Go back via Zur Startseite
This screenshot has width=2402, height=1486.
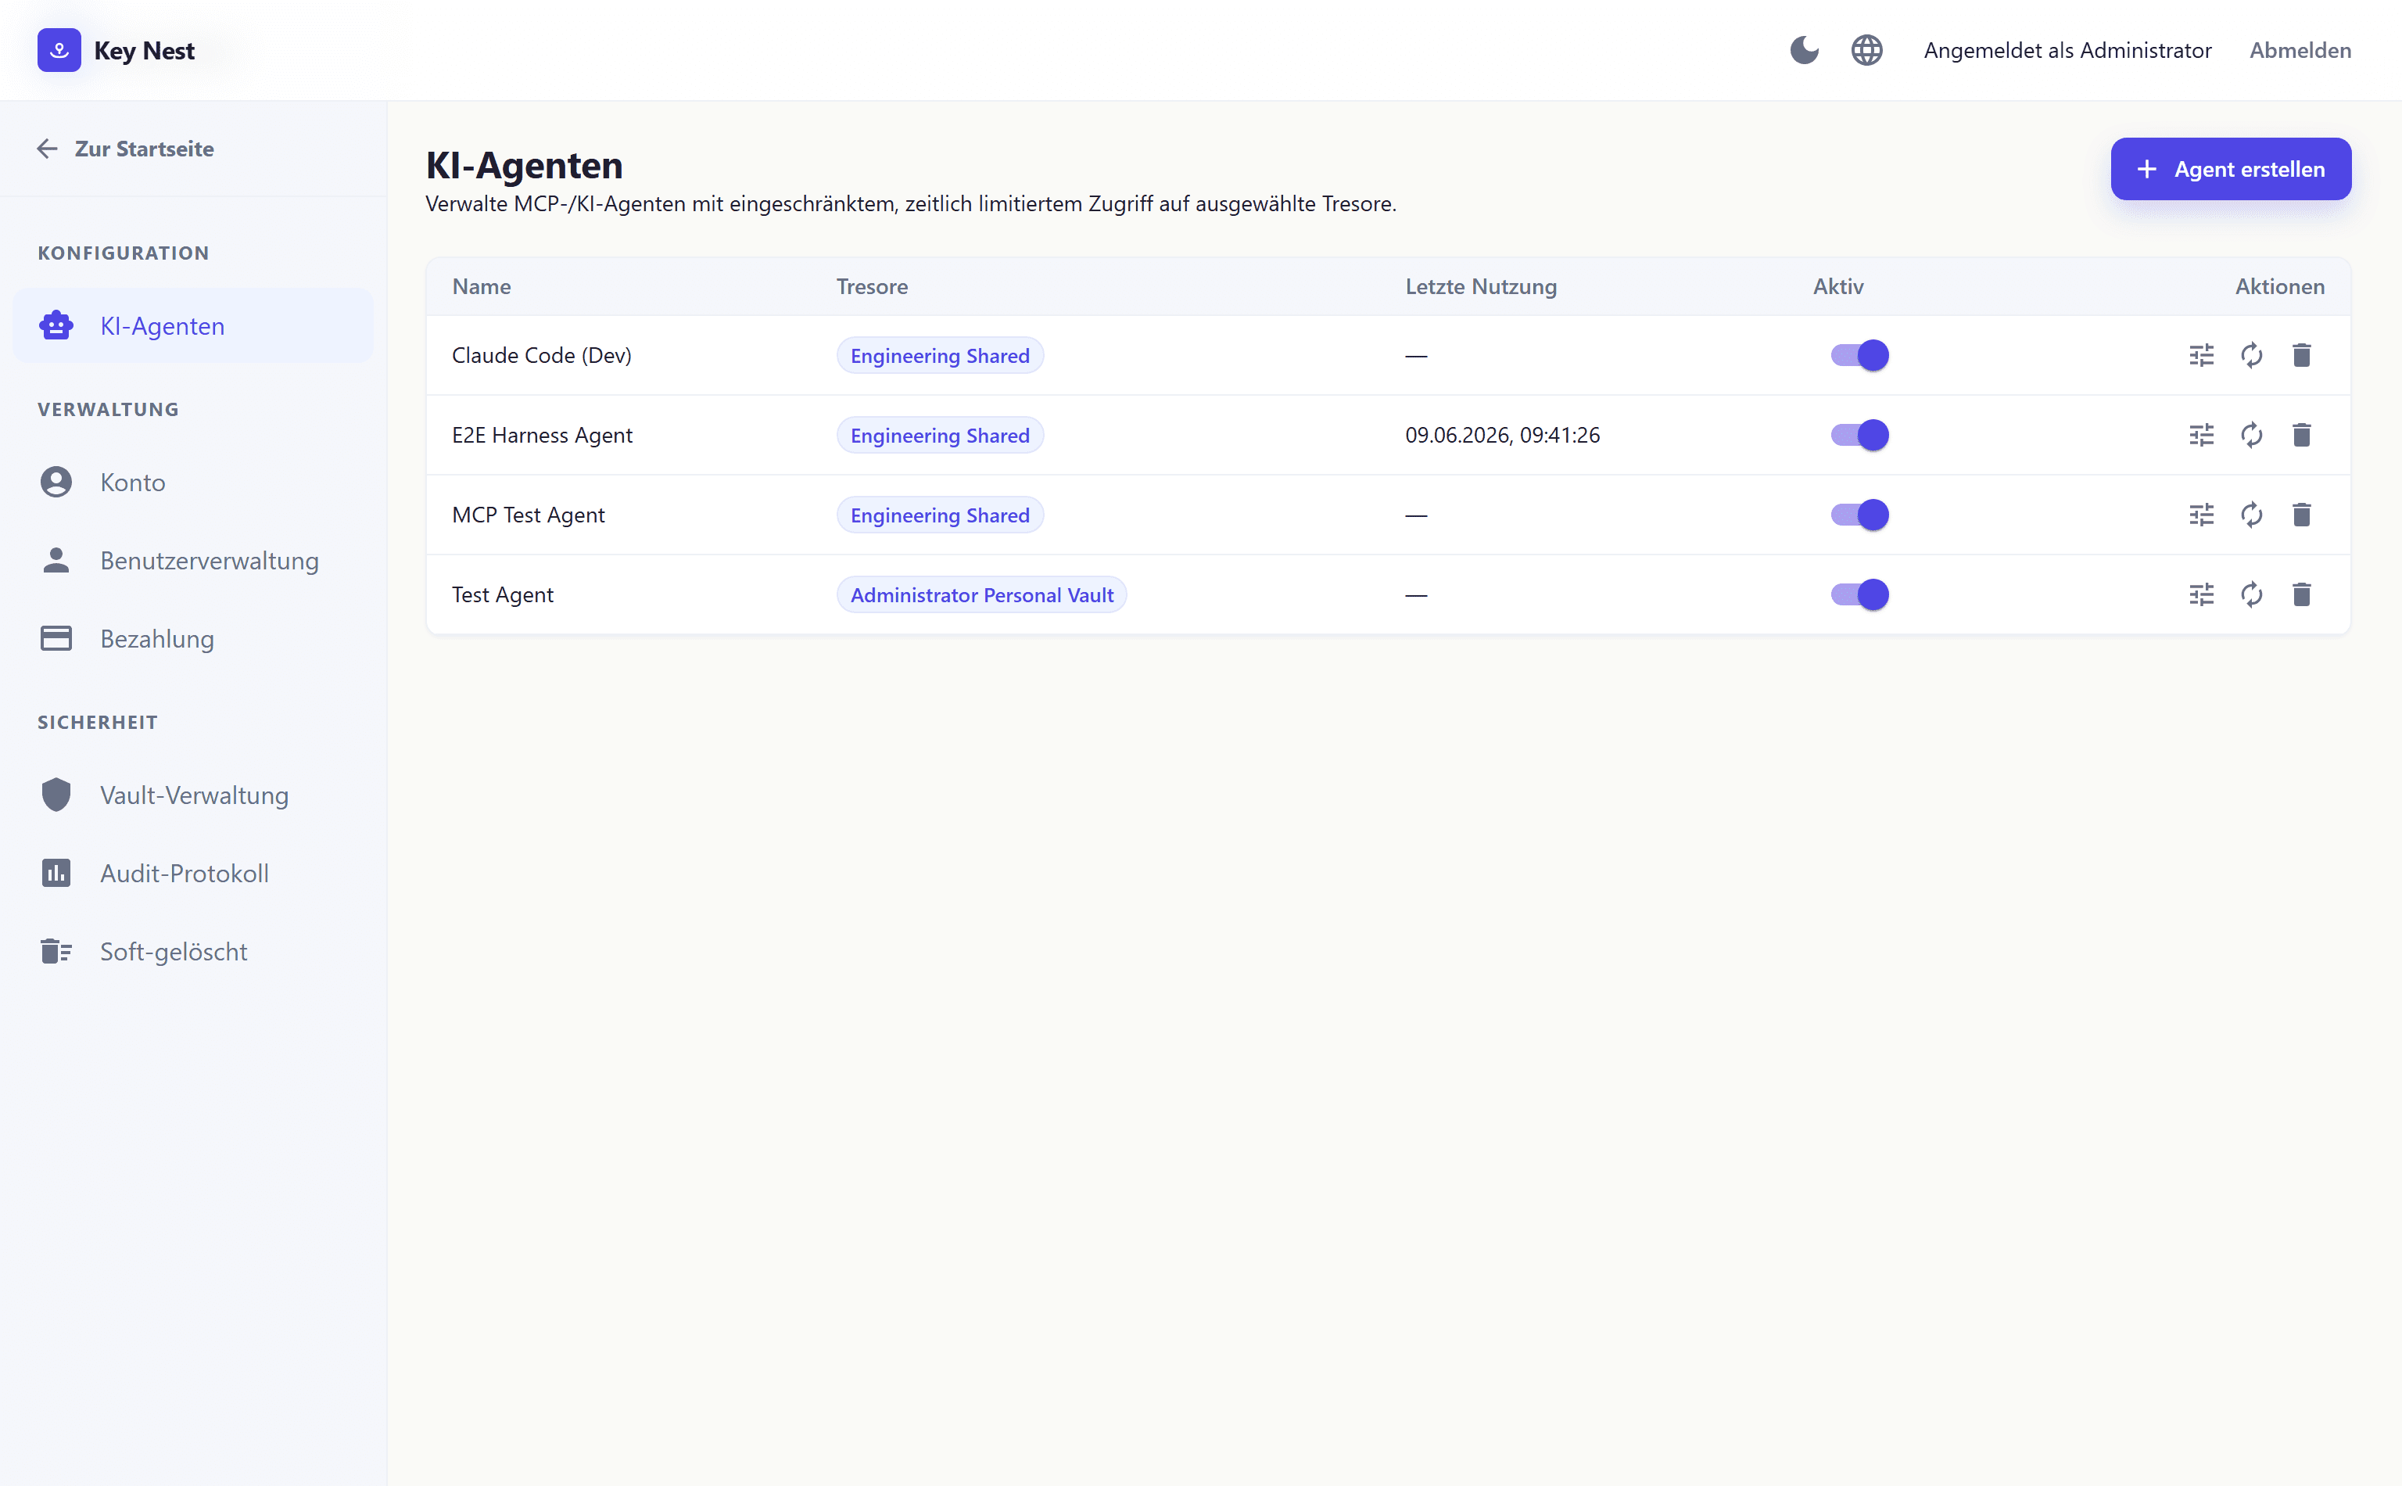[125, 149]
